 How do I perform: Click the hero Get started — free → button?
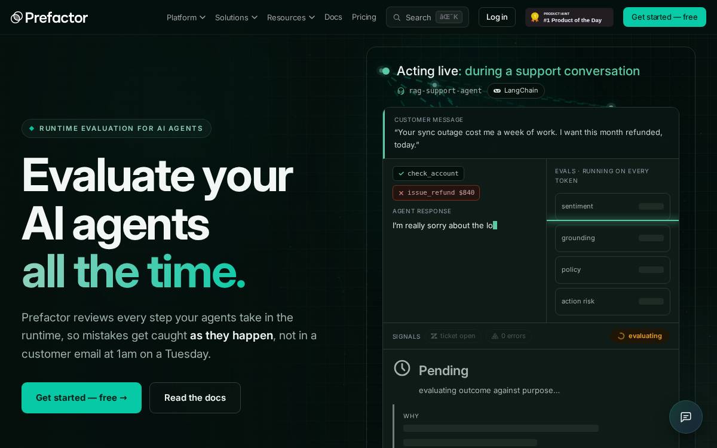tap(81, 398)
